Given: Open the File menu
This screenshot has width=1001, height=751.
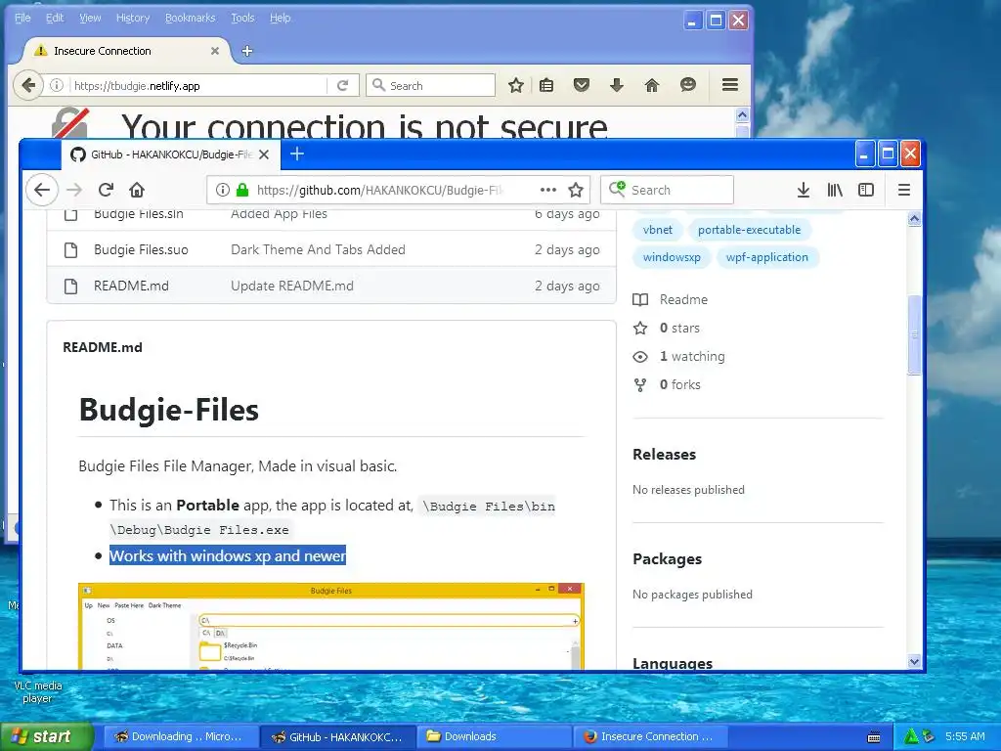Looking at the screenshot, I should (x=22, y=18).
